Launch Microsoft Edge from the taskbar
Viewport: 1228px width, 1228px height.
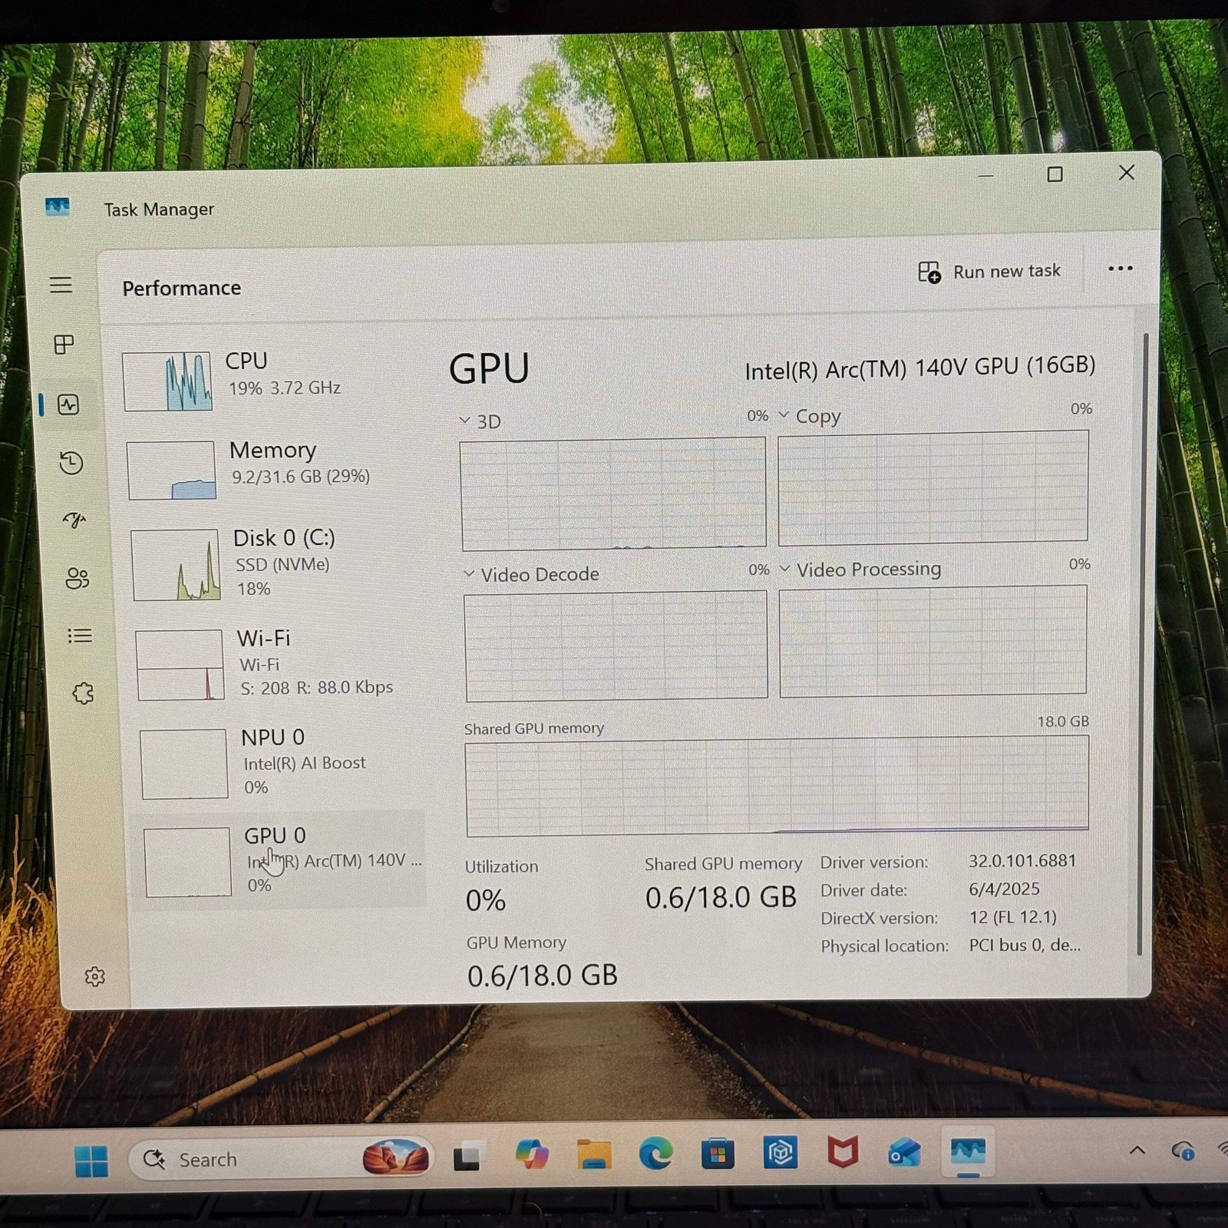tap(655, 1153)
